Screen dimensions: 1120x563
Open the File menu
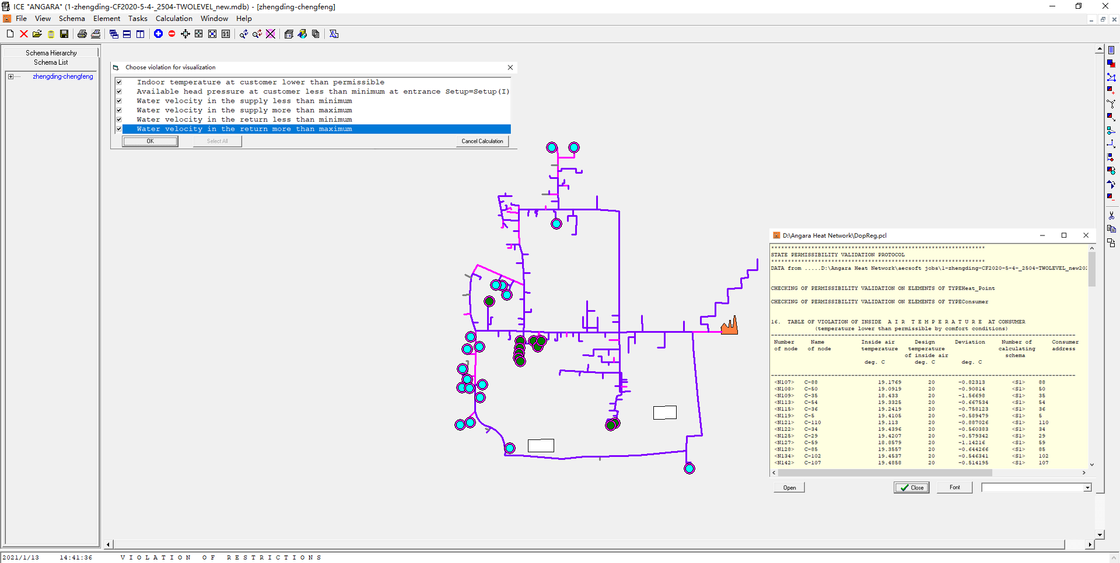pyautogui.click(x=21, y=19)
